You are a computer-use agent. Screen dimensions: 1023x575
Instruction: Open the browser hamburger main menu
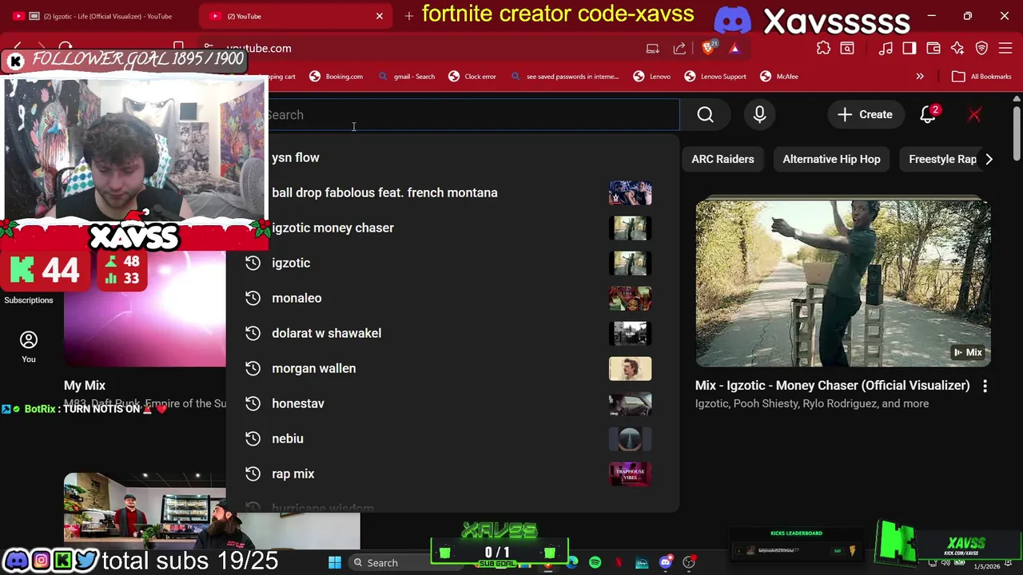[x=1007, y=48]
